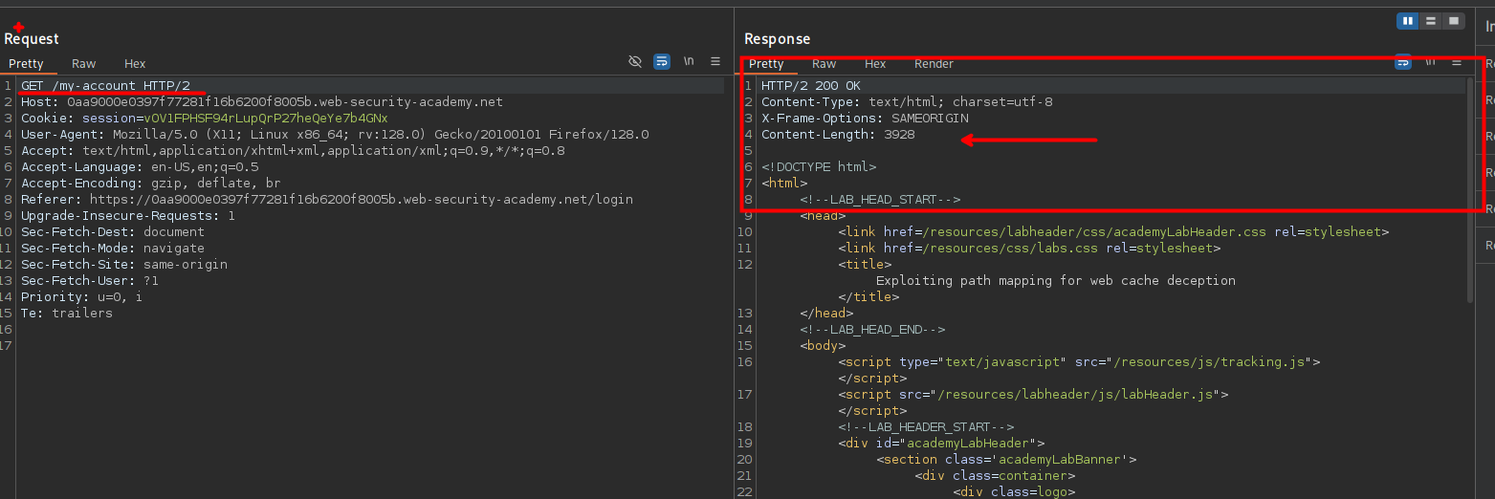Click the Content-Length header line in Response
The image size is (1495, 499).
tap(838, 135)
